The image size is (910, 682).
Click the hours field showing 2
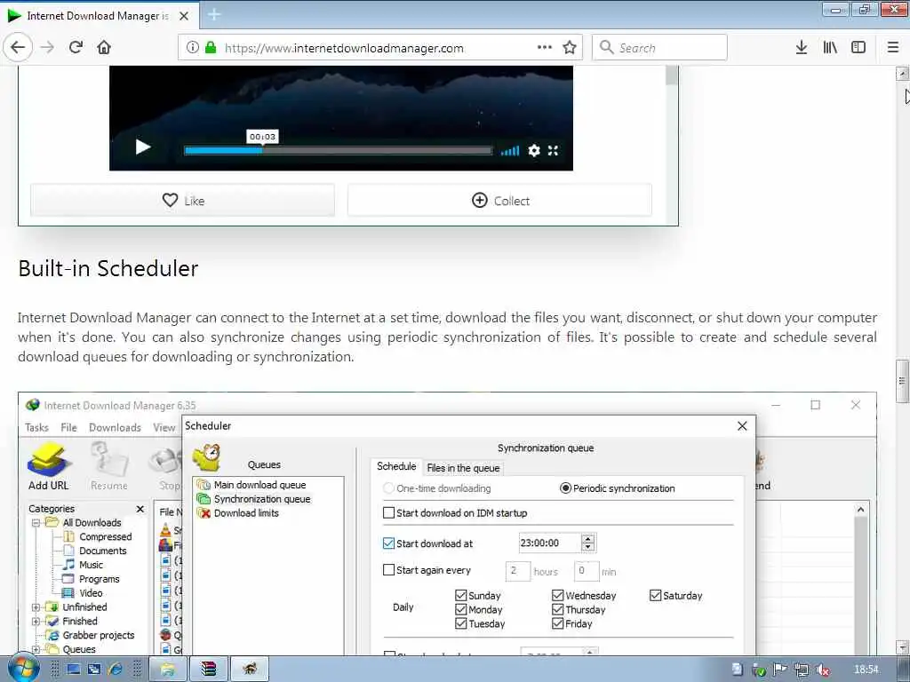517,571
